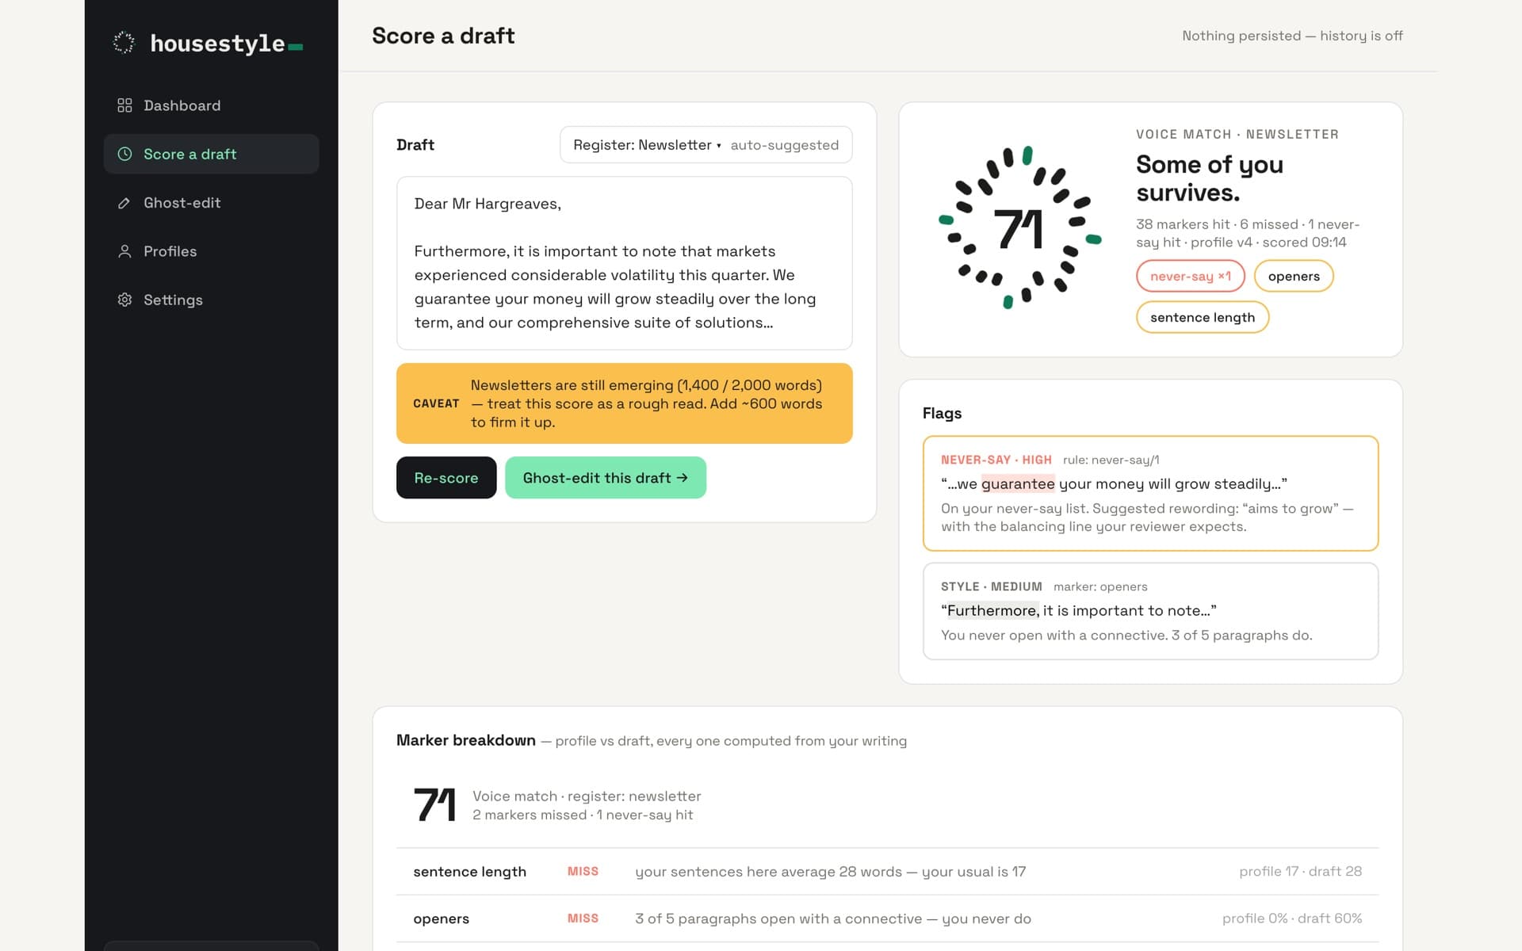Click the CAVEAT warning banner
The image size is (1522, 951).
point(624,403)
